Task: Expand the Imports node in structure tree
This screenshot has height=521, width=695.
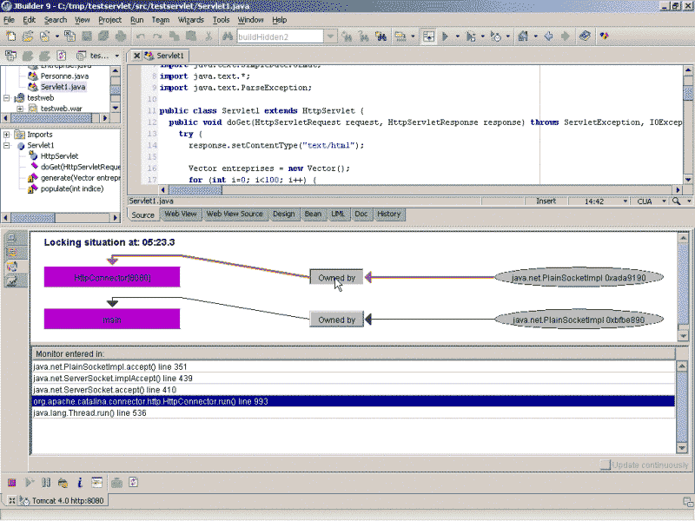Action: (x=7, y=135)
